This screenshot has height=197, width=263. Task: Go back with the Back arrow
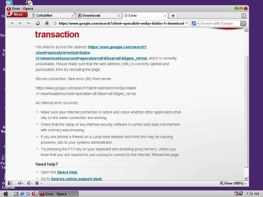pyautogui.click(x=12, y=23)
